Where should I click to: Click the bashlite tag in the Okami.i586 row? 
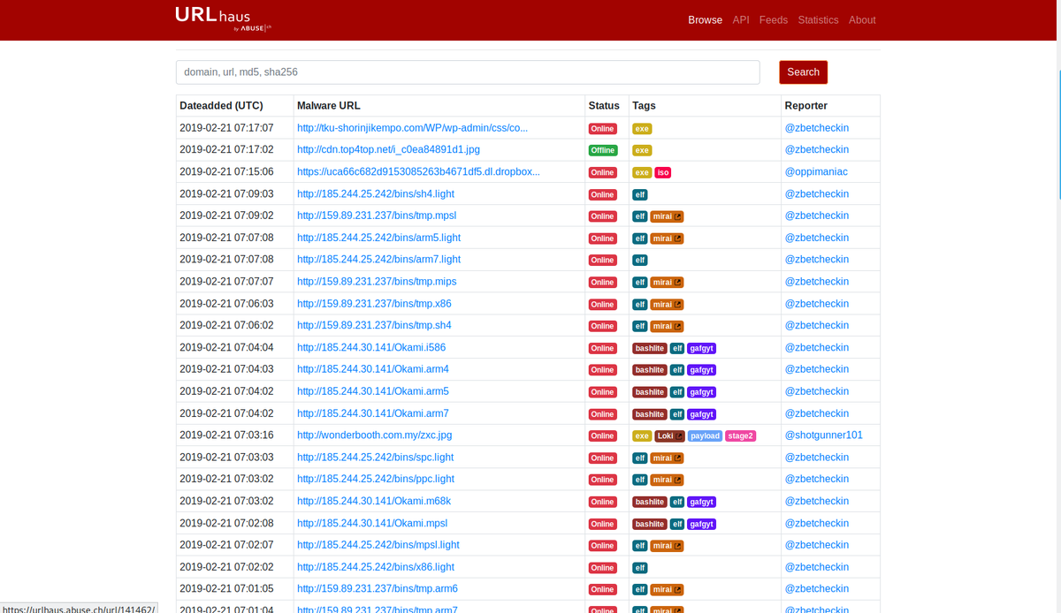[x=650, y=348]
